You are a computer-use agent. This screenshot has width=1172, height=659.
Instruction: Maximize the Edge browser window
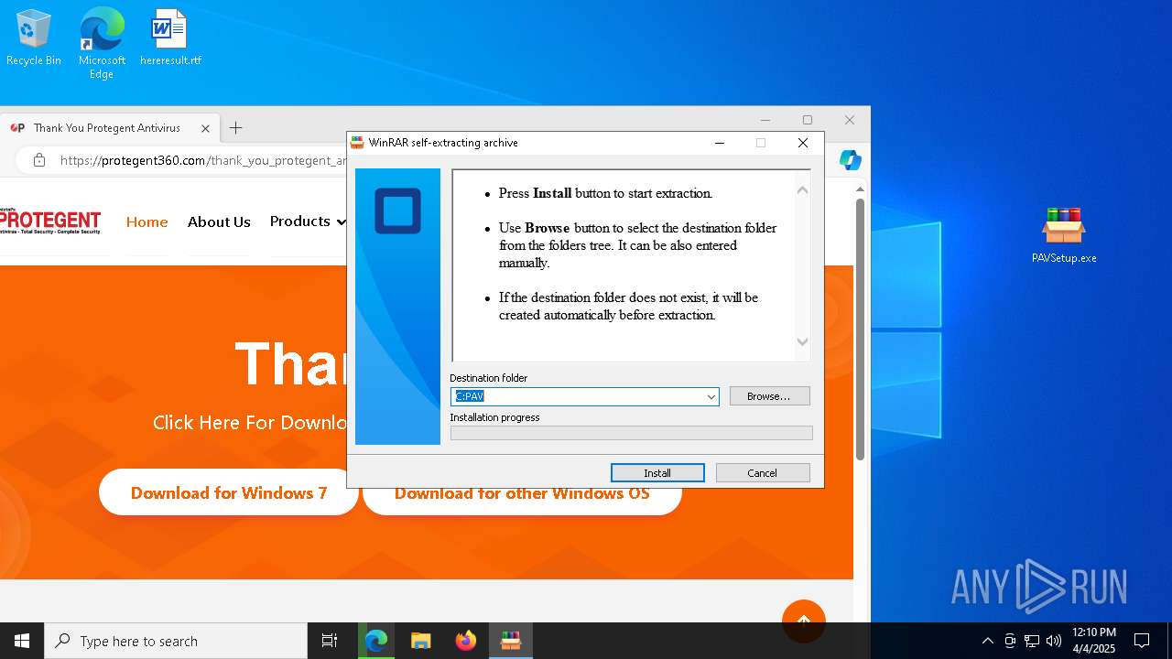[x=808, y=120]
